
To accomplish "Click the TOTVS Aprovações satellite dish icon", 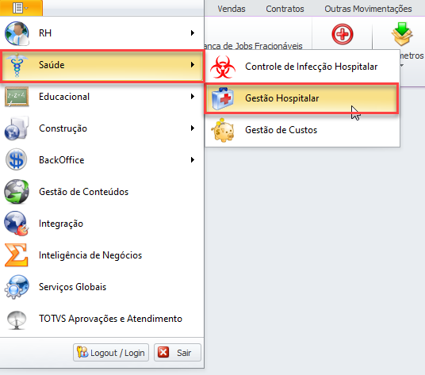I will (17, 320).
